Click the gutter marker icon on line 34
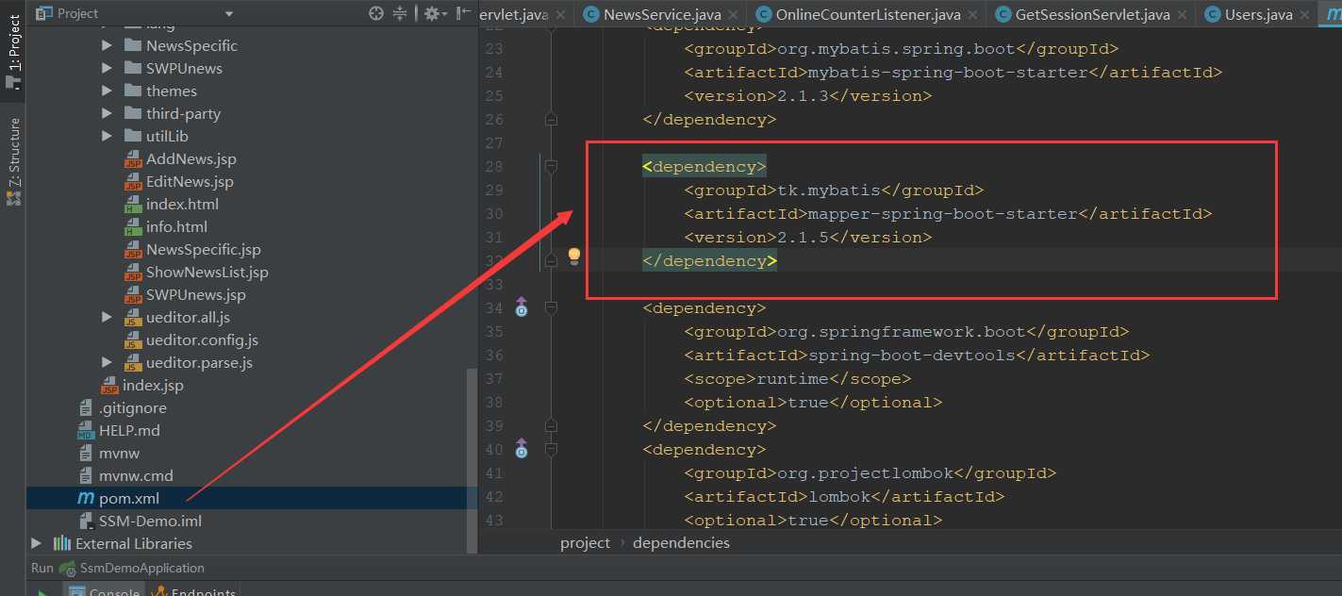Screen dimensions: 1342x596 (521, 306)
